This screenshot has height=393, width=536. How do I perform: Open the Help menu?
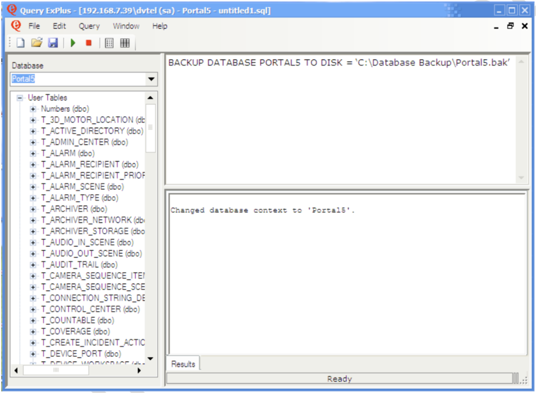159,26
